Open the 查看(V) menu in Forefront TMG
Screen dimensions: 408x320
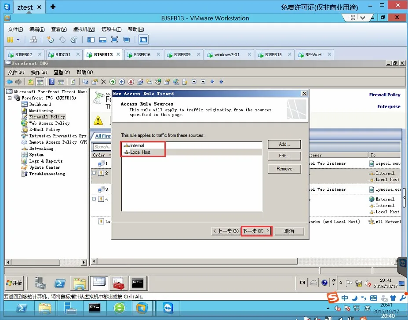pyautogui.click(x=62, y=73)
